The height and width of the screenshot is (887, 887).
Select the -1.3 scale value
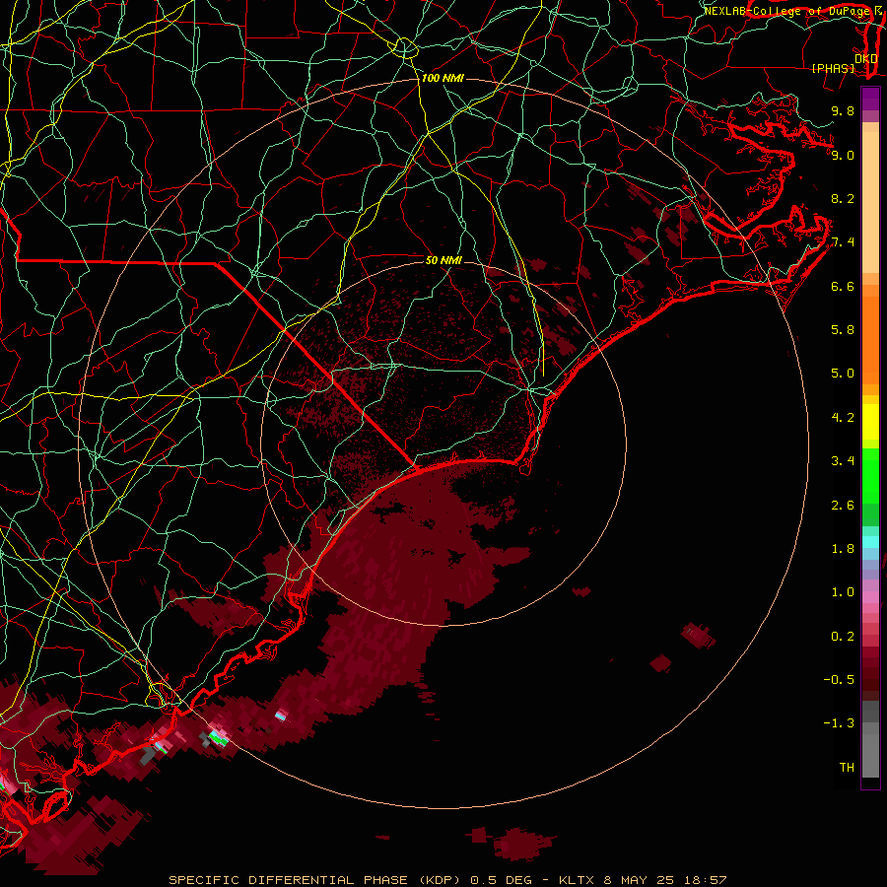pos(839,723)
